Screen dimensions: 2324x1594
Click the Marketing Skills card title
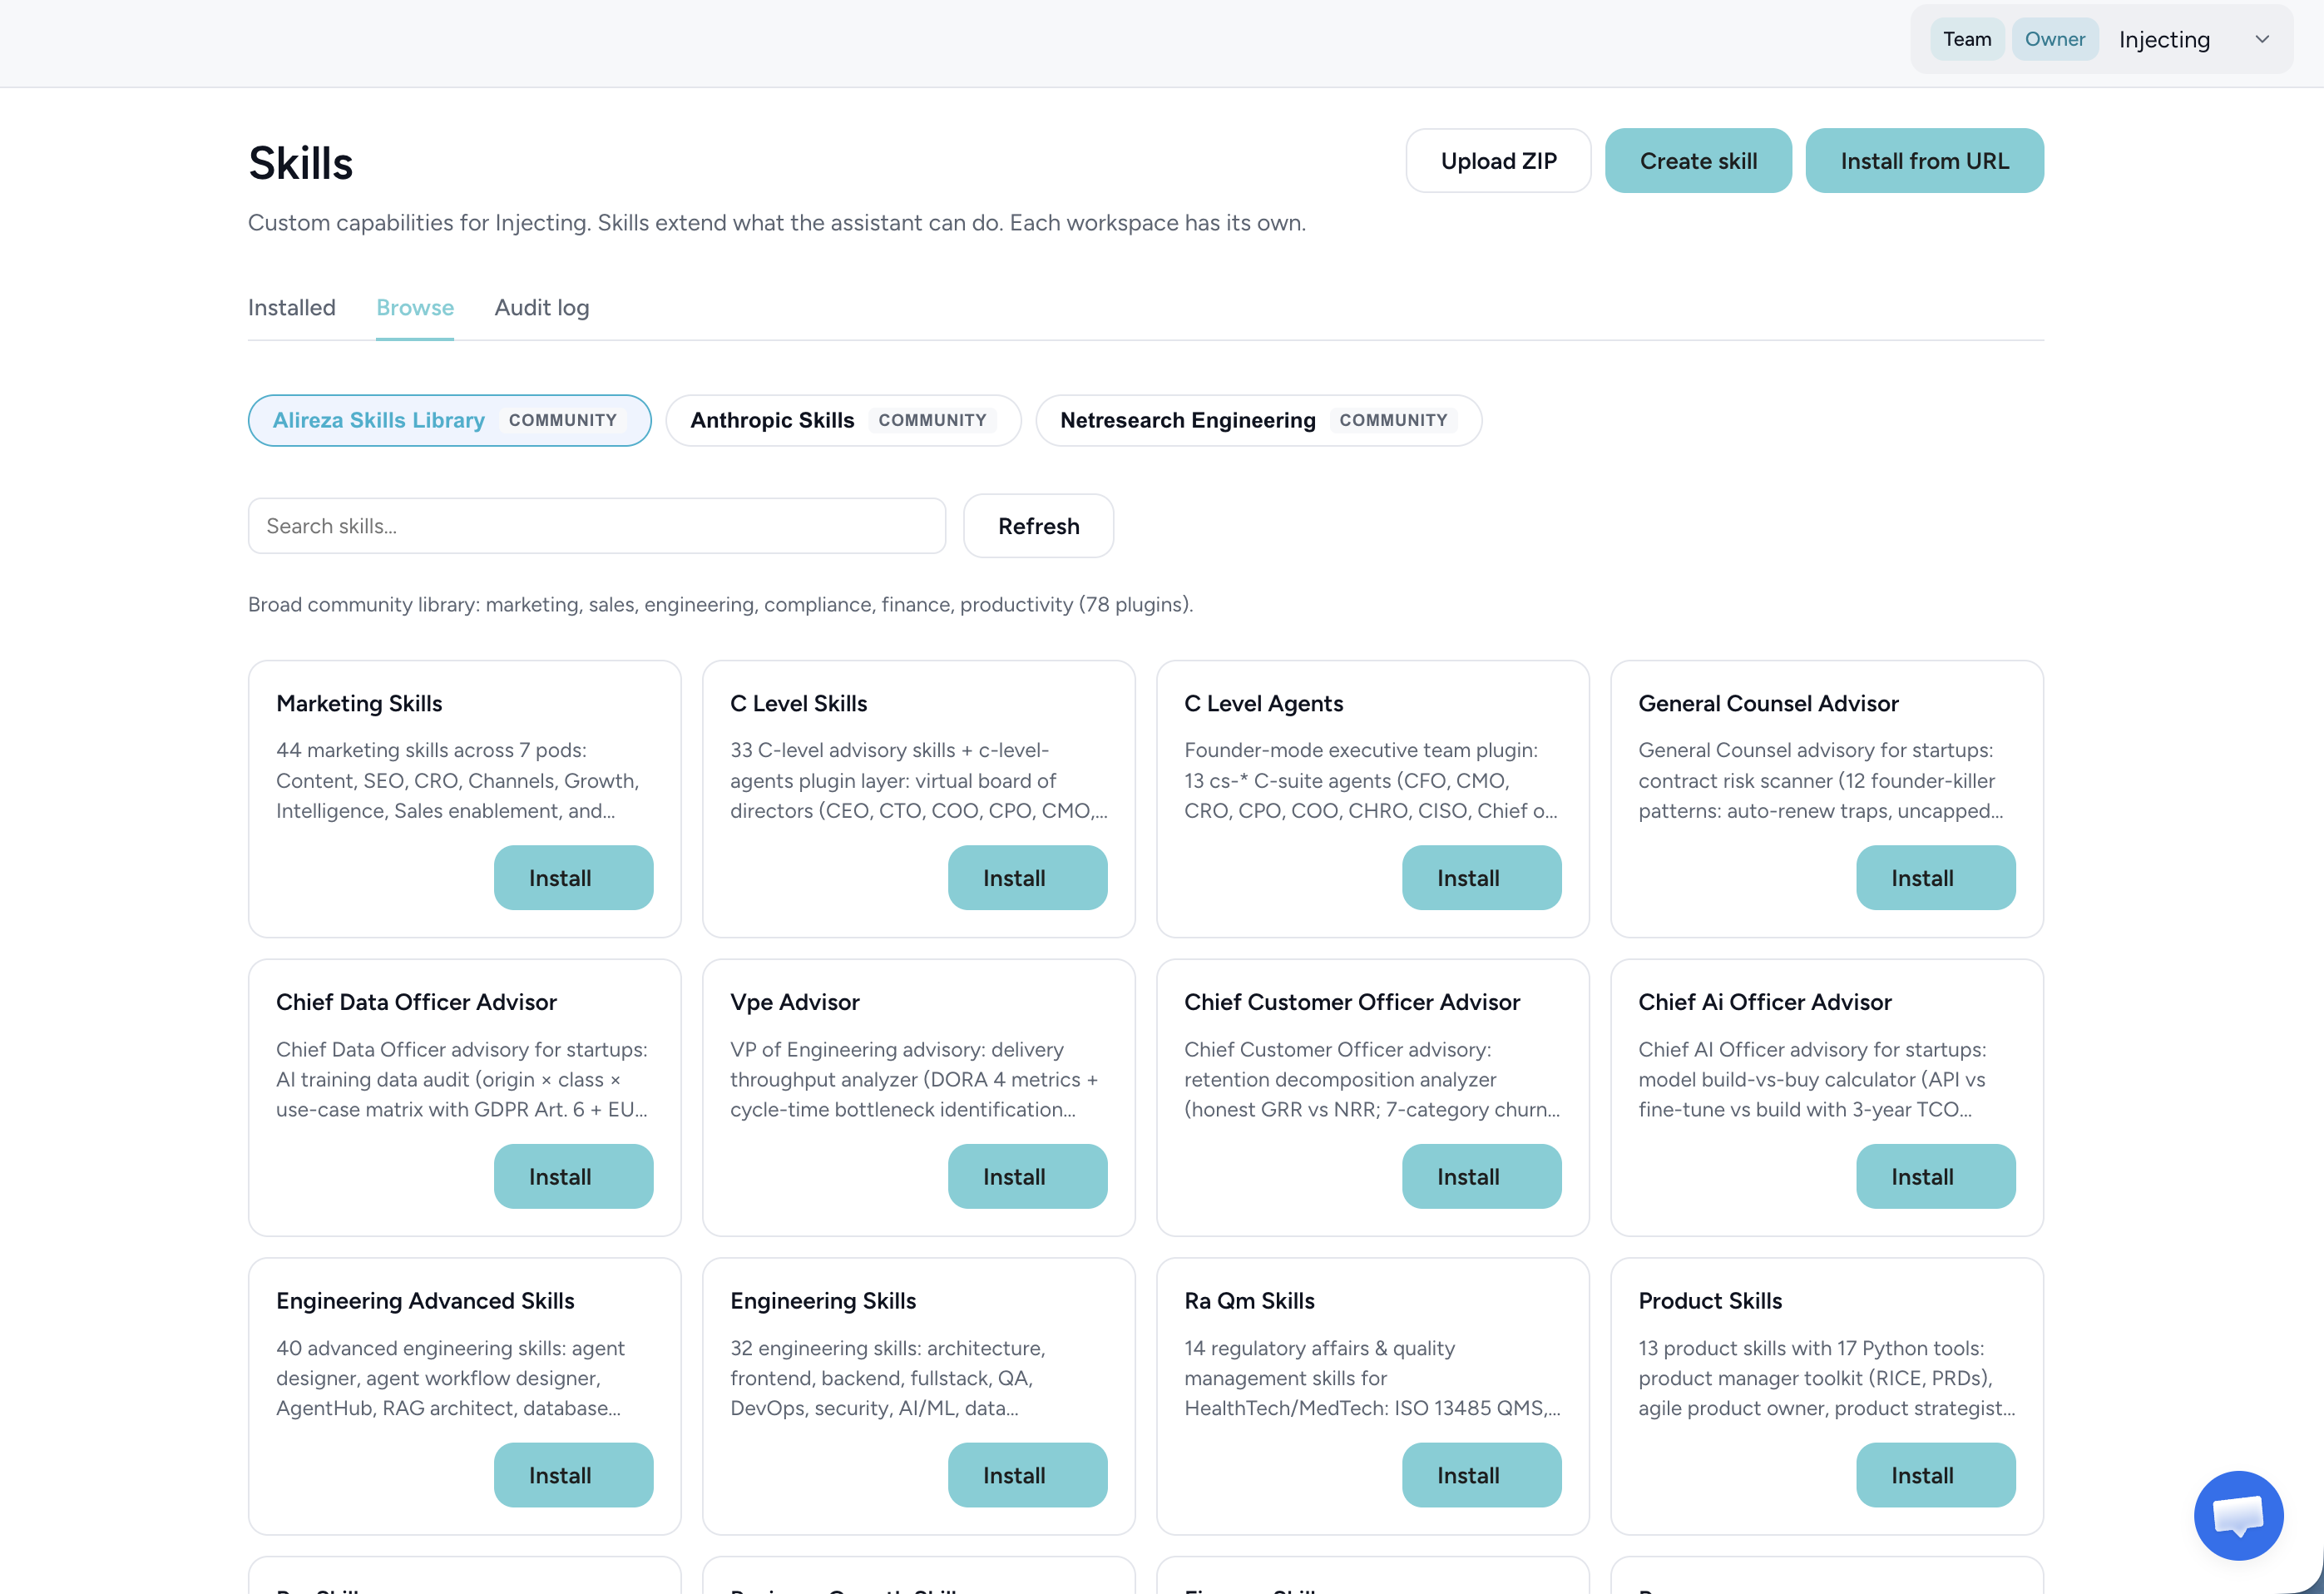click(359, 703)
